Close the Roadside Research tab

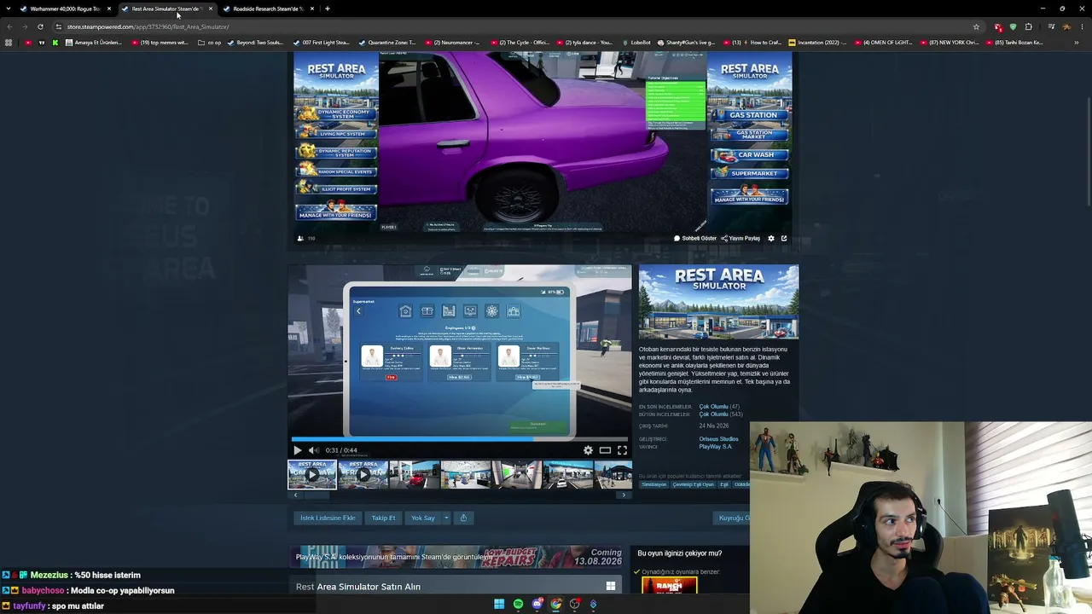[312, 9]
